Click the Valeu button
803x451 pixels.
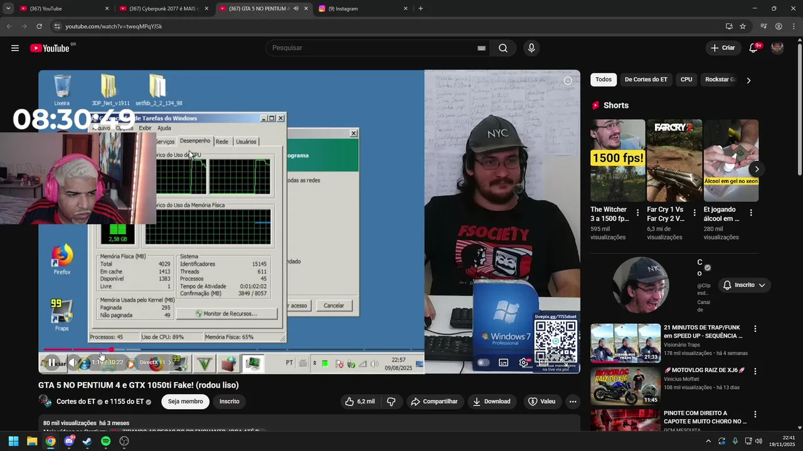coord(541,402)
